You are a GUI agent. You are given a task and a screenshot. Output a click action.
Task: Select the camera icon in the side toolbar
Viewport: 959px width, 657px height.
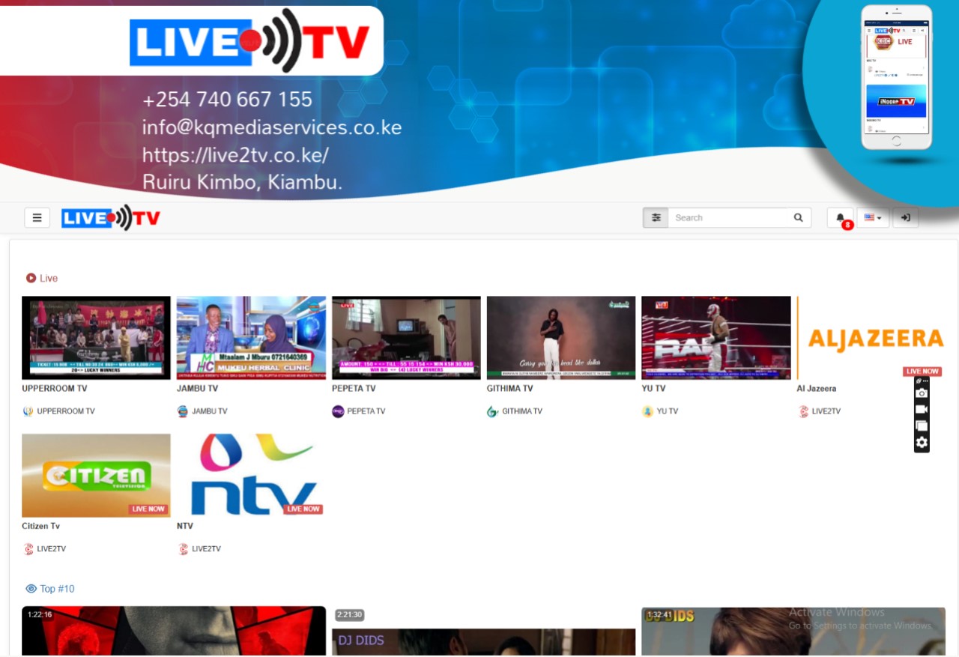tap(921, 393)
